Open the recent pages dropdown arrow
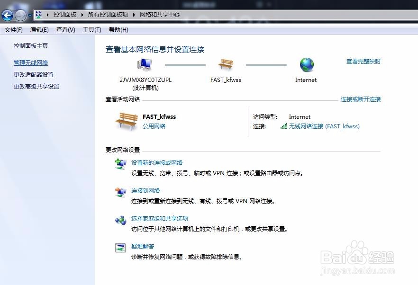This screenshot has height=285, width=418. coord(30,16)
